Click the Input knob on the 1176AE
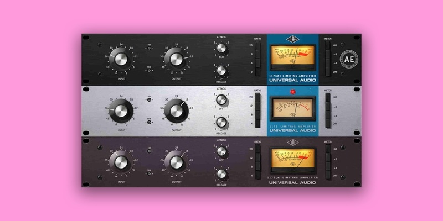Image resolution: width=443 pixels, height=221 pixels. pos(121,59)
